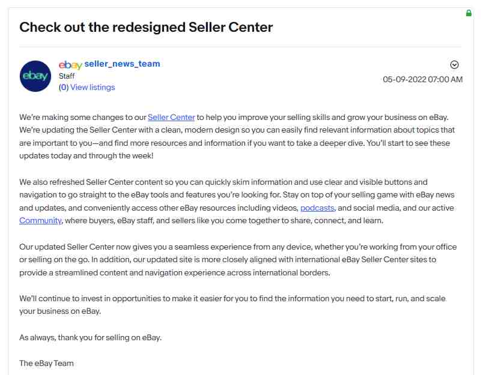Visit the Community link

[40, 221]
